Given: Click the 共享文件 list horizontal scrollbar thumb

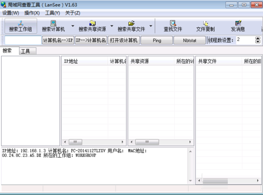Looking at the screenshot, I should tap(215, 181).
